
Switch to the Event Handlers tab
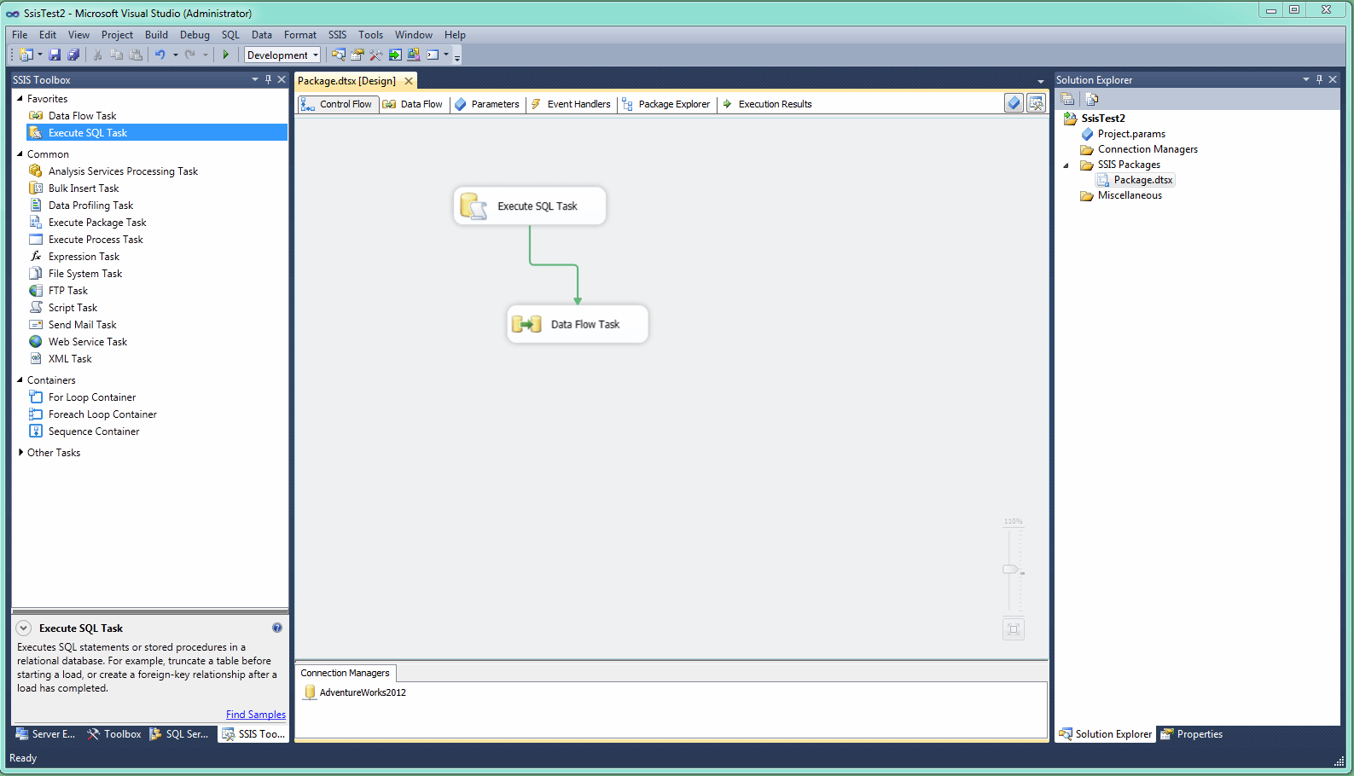coord(571,104)
